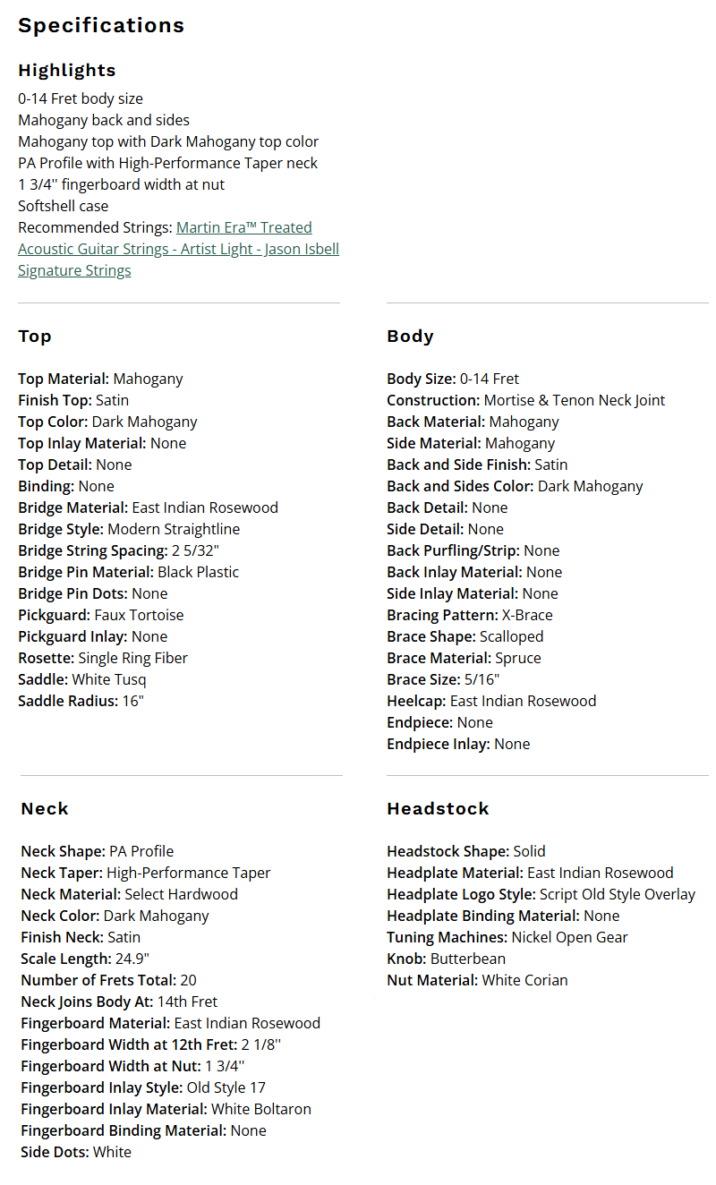Click the Highlights section heading

pos(67,70)
